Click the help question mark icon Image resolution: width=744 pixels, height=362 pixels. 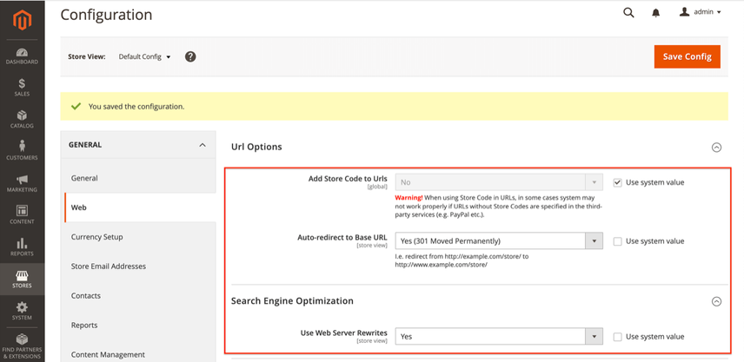point(190,57)
